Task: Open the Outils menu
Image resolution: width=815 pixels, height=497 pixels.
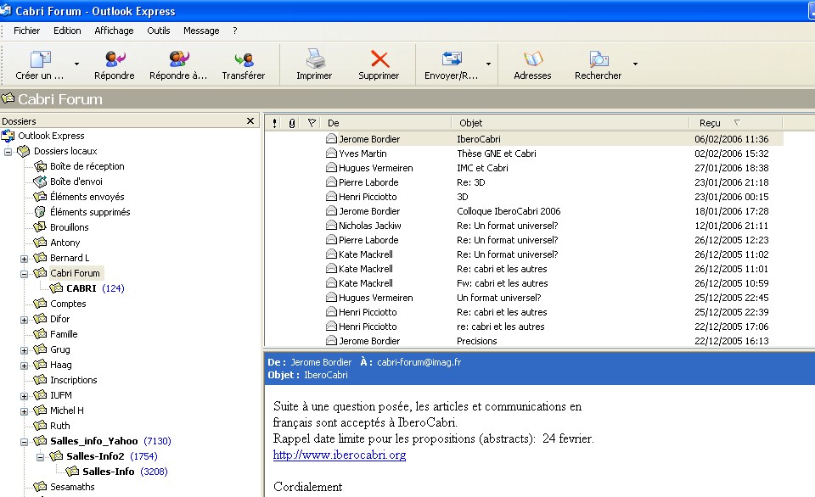Action: (x=159, y=31)
